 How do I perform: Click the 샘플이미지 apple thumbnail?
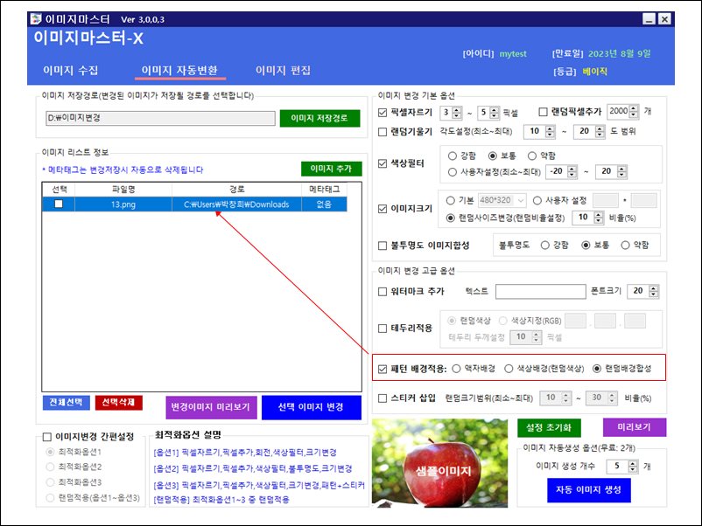(x=441, y=470)
